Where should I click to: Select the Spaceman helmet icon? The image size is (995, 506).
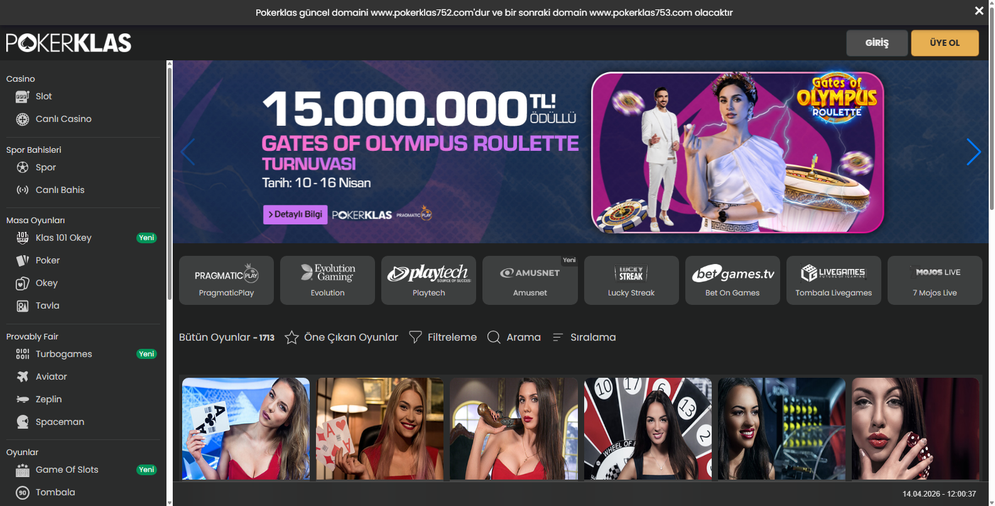[x=23, y=422]
